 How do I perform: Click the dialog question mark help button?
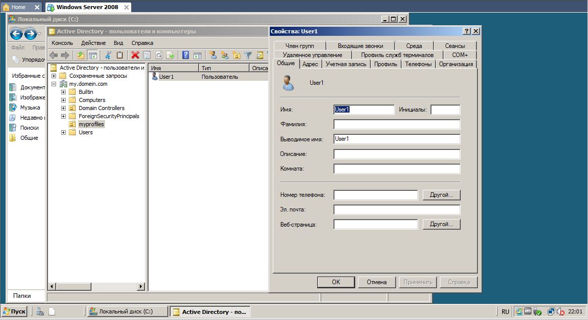466,31
